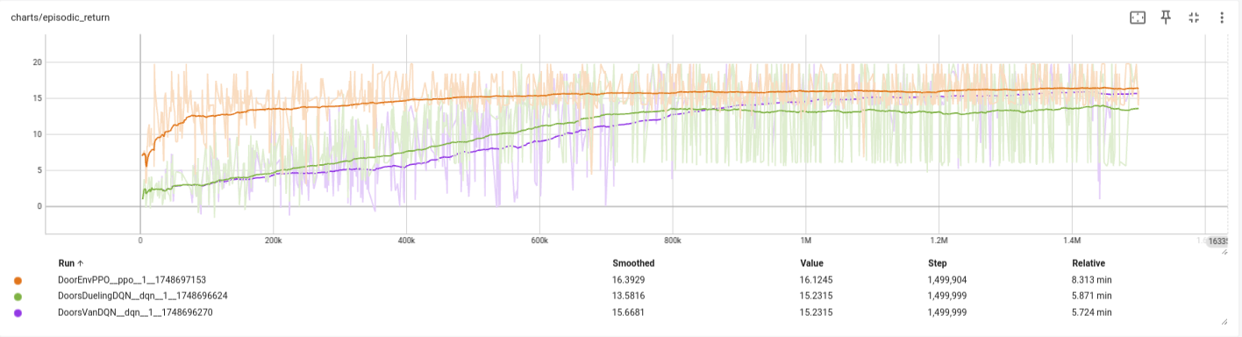Open the three-dot more options menu
The image size is (1242, 337).
click(1222, 18)
